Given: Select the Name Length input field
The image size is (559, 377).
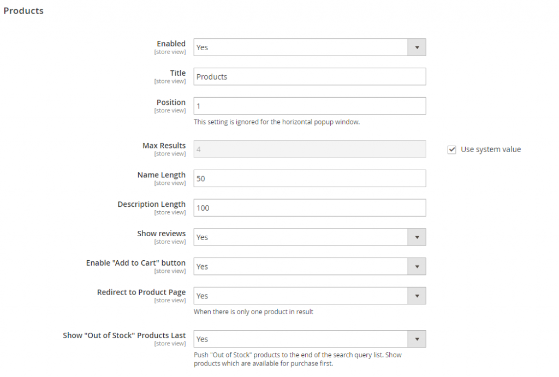Looking at the screenshot, I should pos(310,178).
